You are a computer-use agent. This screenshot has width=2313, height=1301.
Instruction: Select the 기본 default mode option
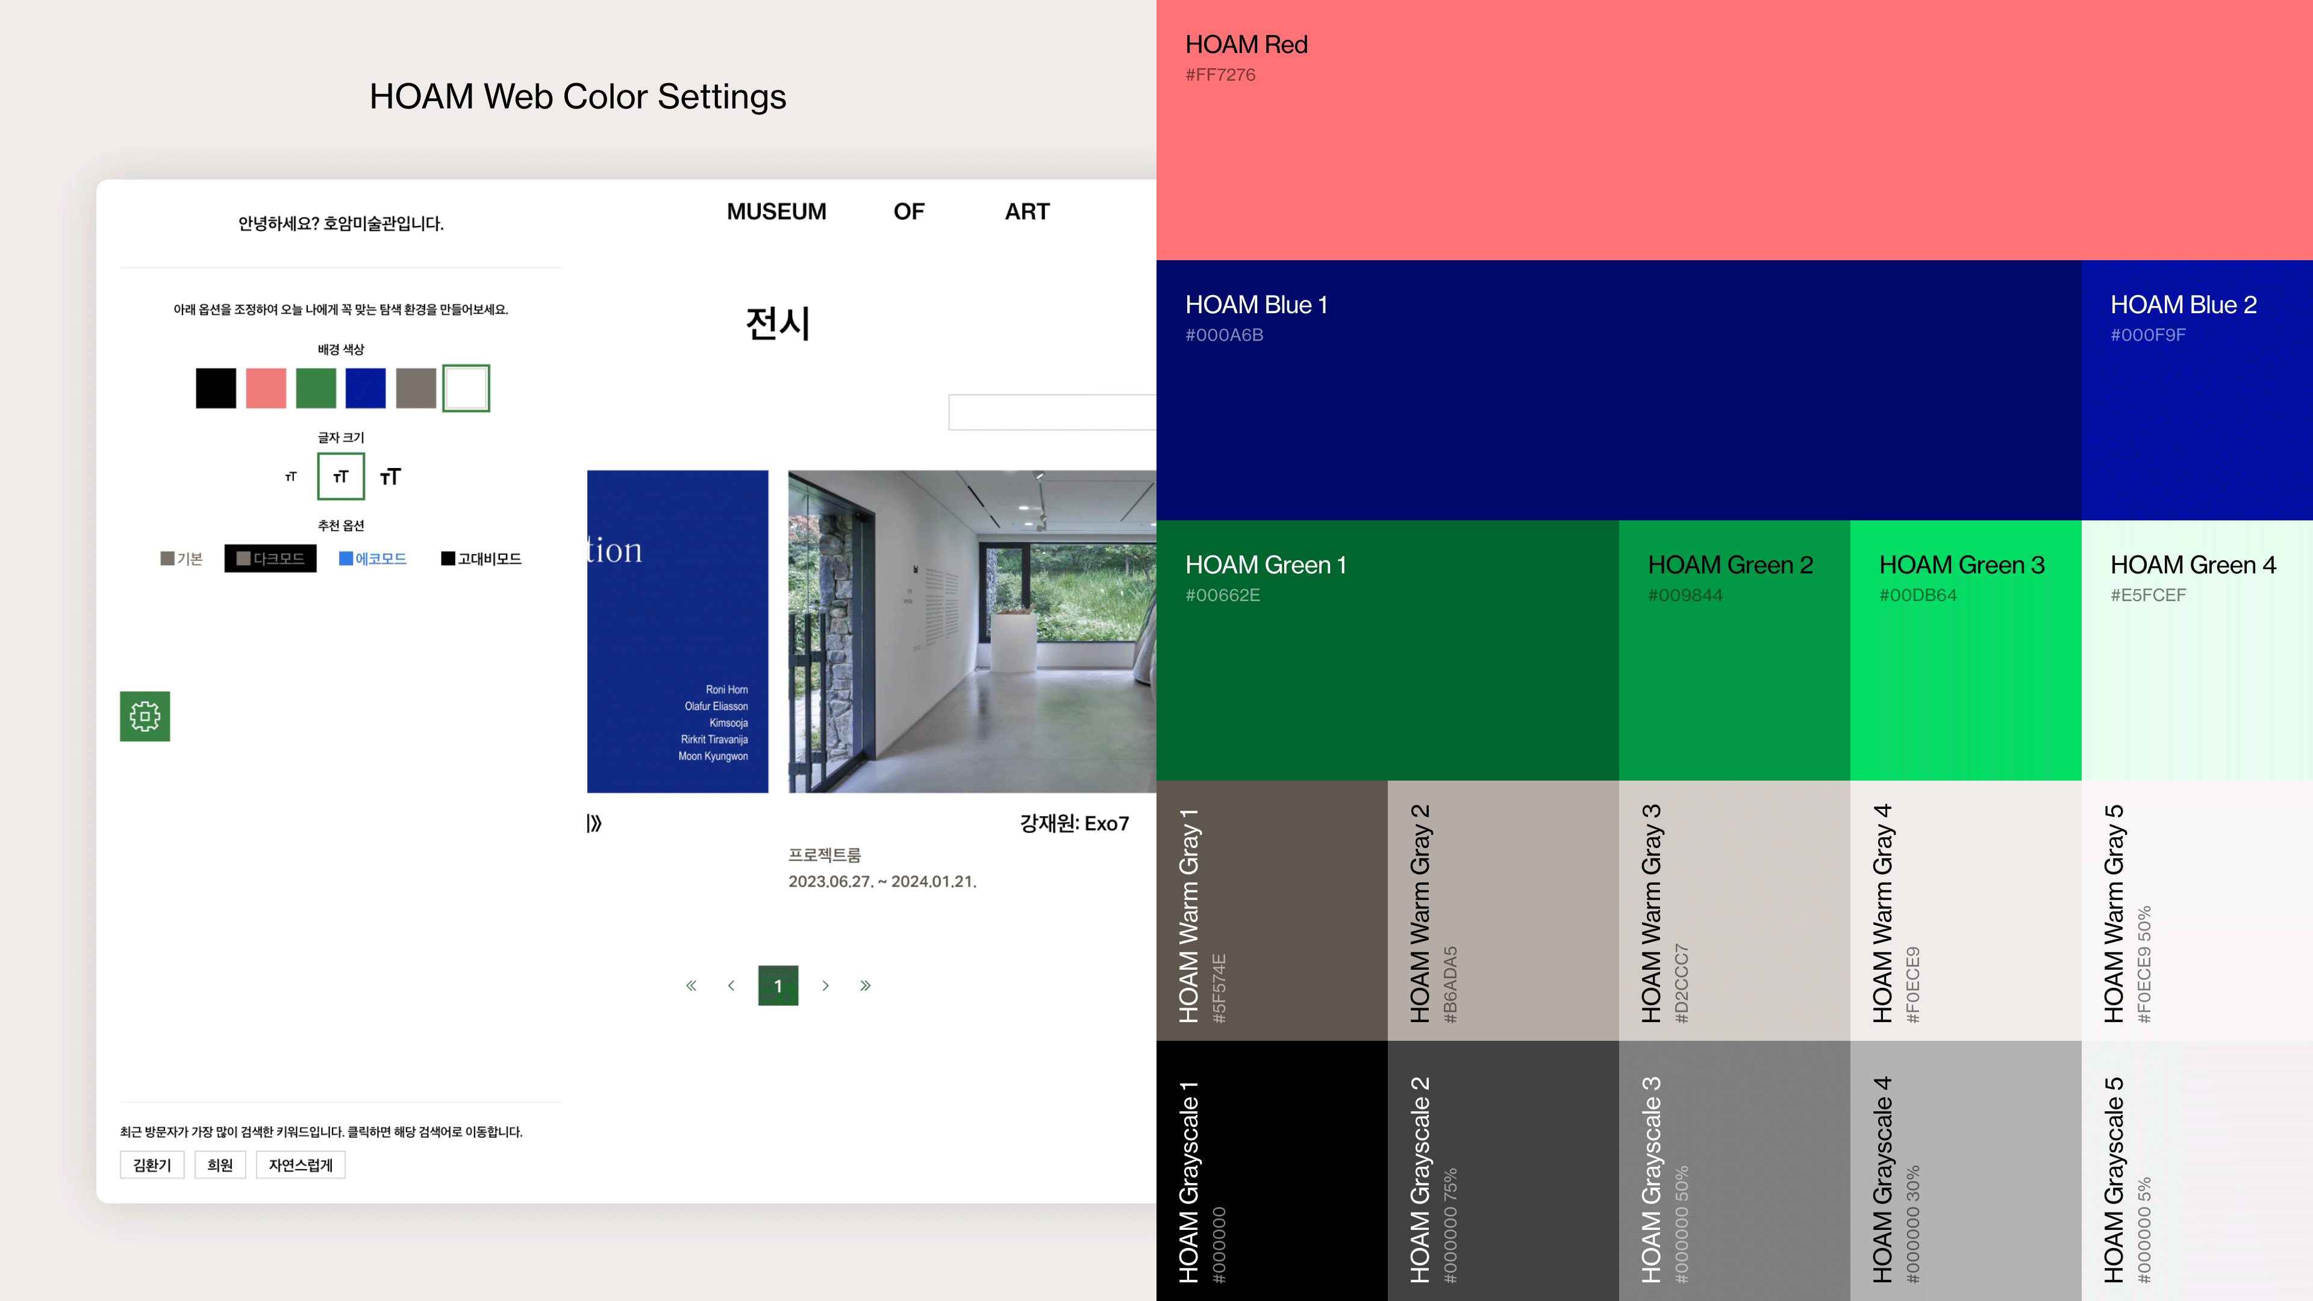181,558
